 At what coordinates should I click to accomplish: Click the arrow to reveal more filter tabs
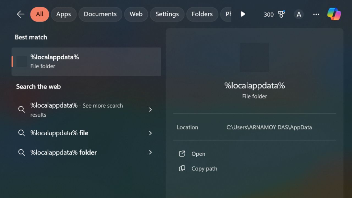243,14
